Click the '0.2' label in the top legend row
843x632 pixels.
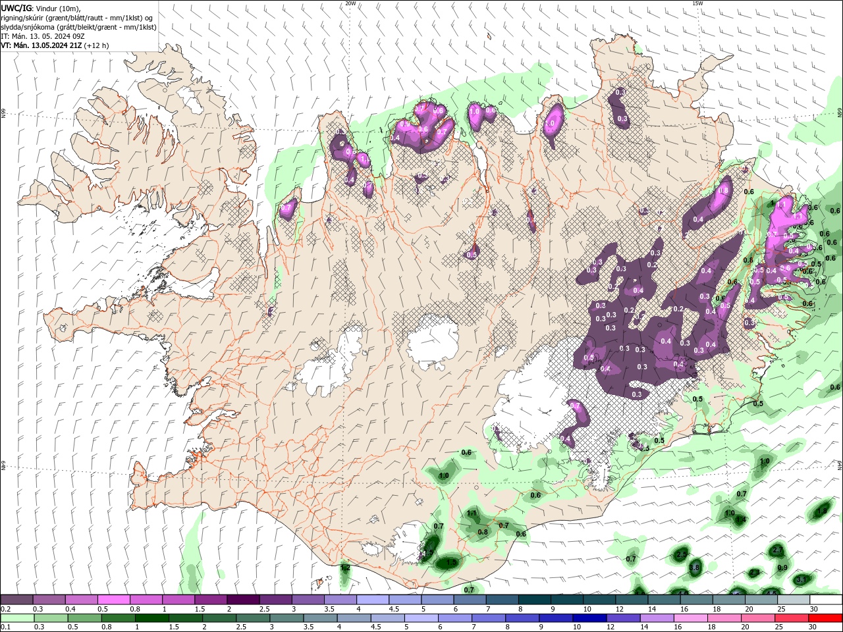[x=6, y=609]
